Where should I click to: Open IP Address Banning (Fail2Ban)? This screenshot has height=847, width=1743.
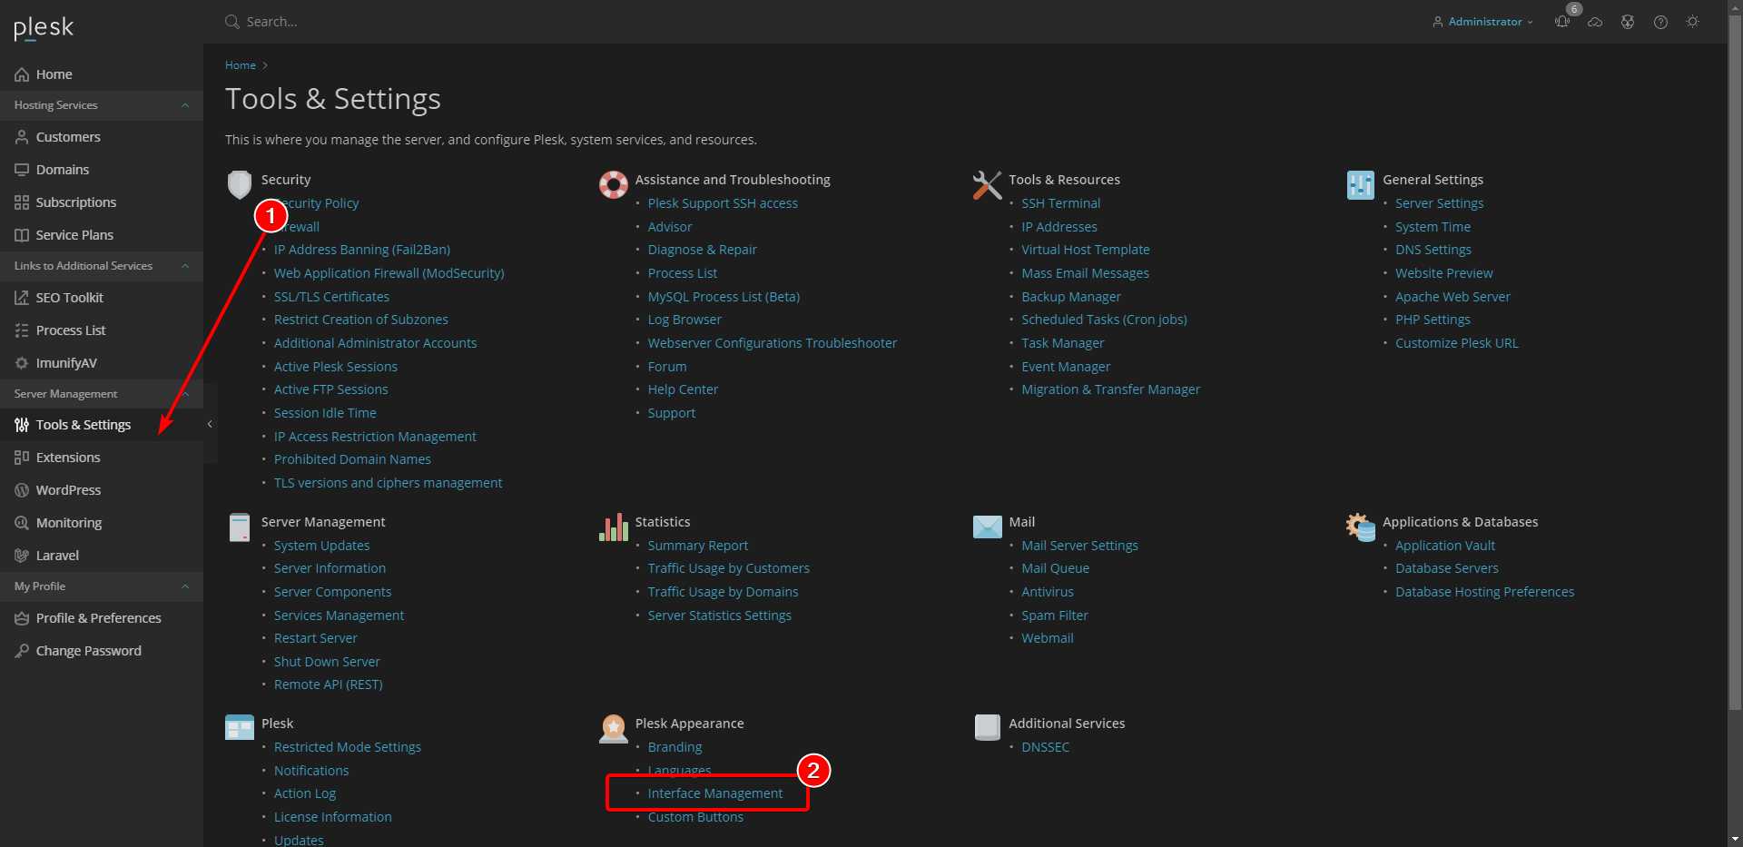(x=362, y=250)
